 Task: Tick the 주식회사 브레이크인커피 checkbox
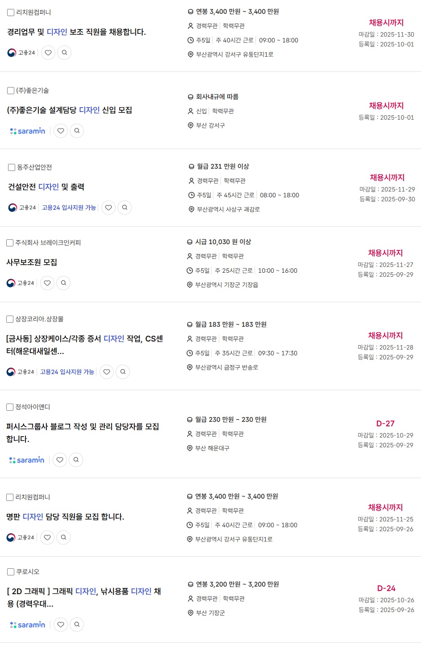pyautogui.click(x=10, y=243)
